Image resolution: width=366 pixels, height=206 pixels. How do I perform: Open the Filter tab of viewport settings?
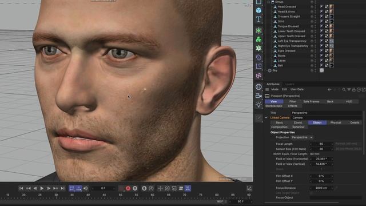292,102
